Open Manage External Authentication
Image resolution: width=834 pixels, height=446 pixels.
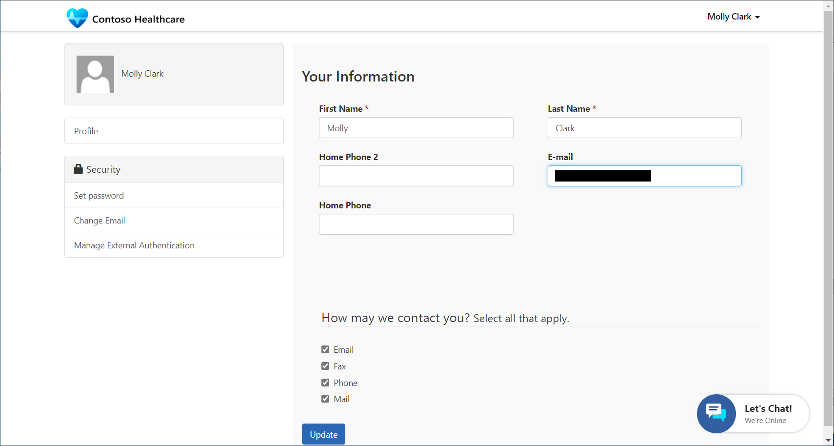[x=134, y=245]
